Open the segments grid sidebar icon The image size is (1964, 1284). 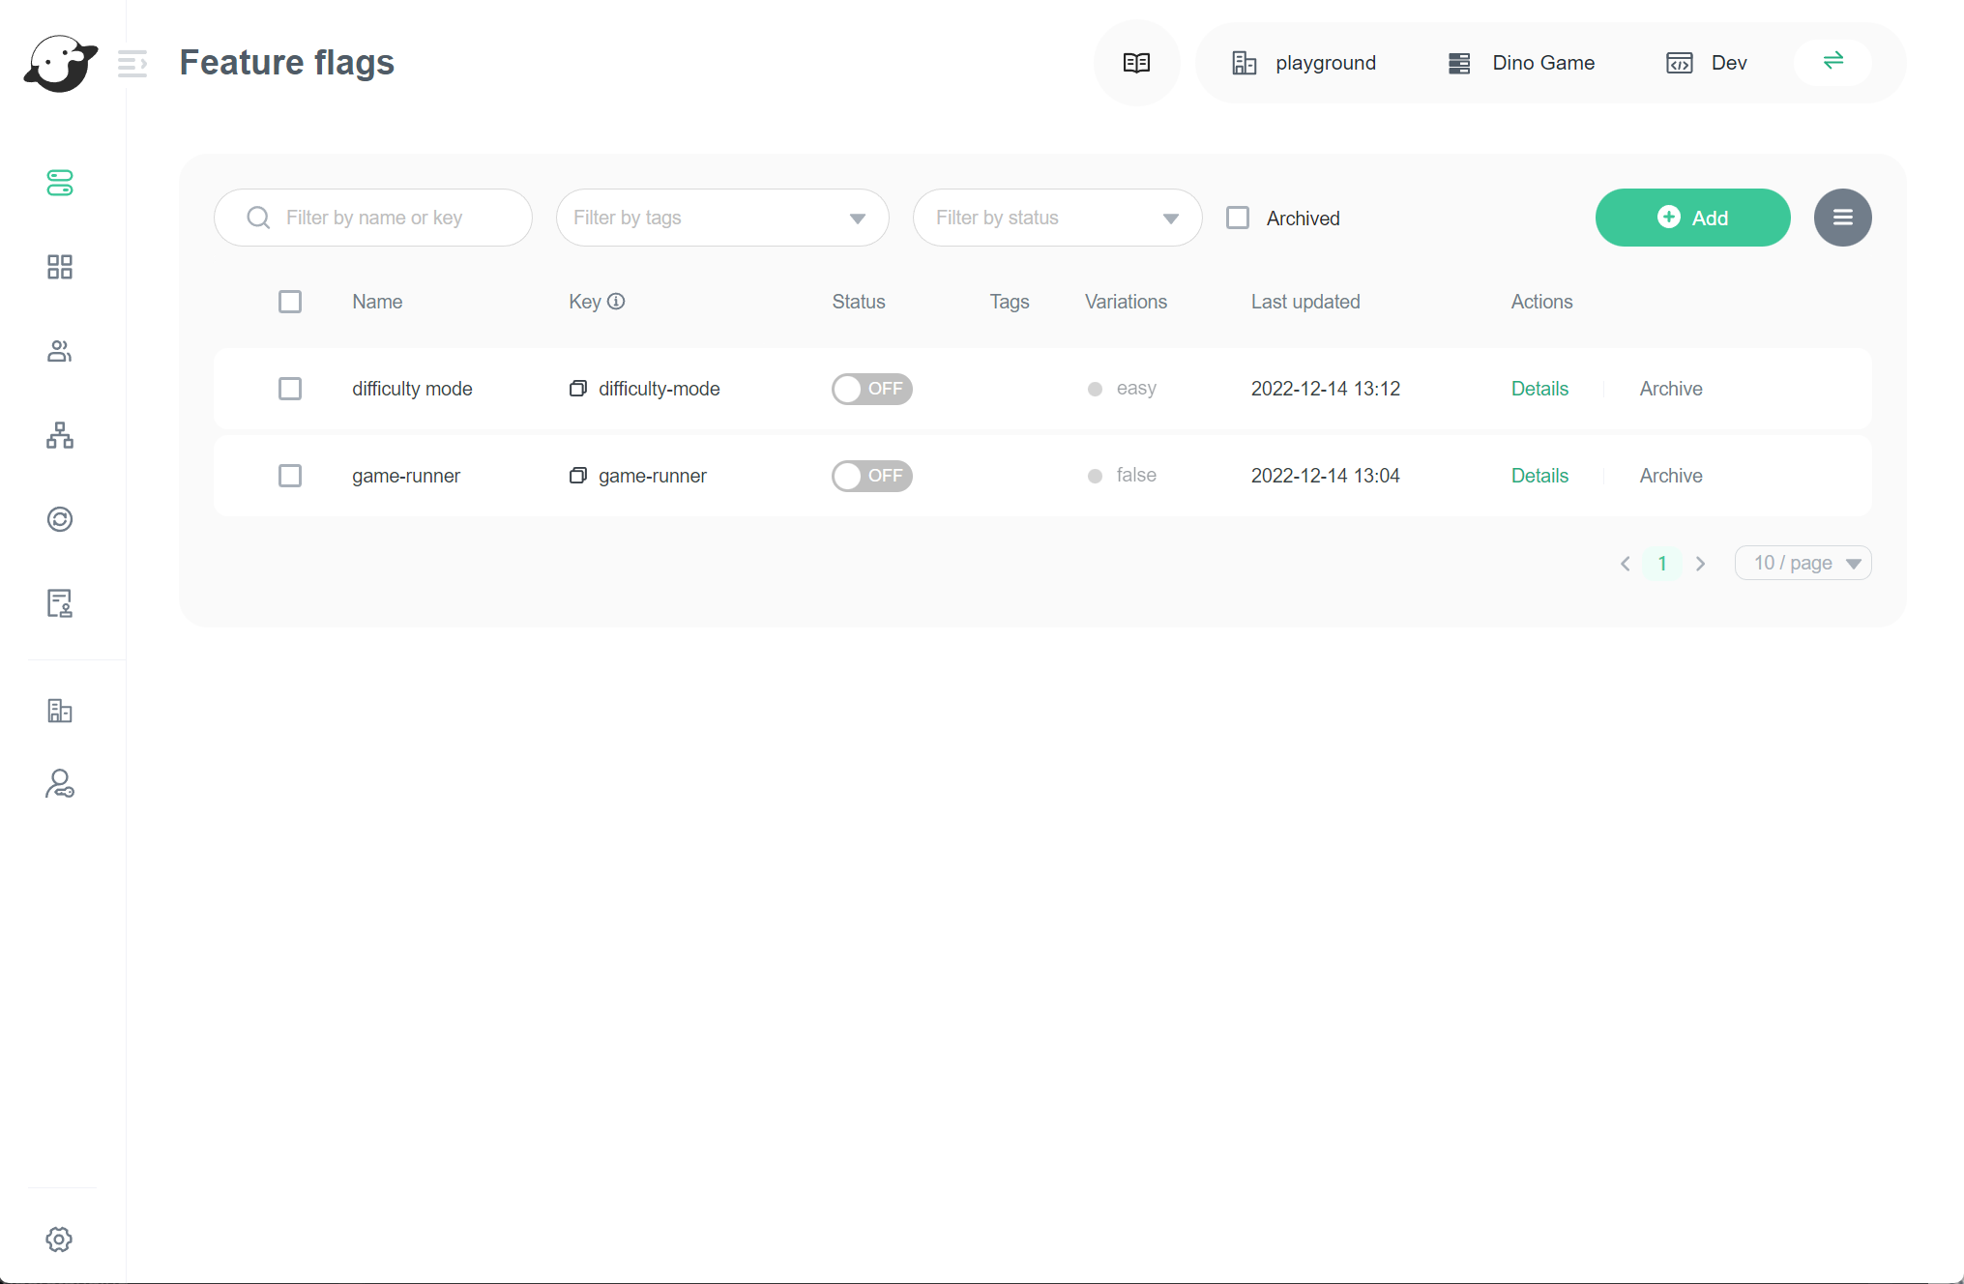(60, 267)
